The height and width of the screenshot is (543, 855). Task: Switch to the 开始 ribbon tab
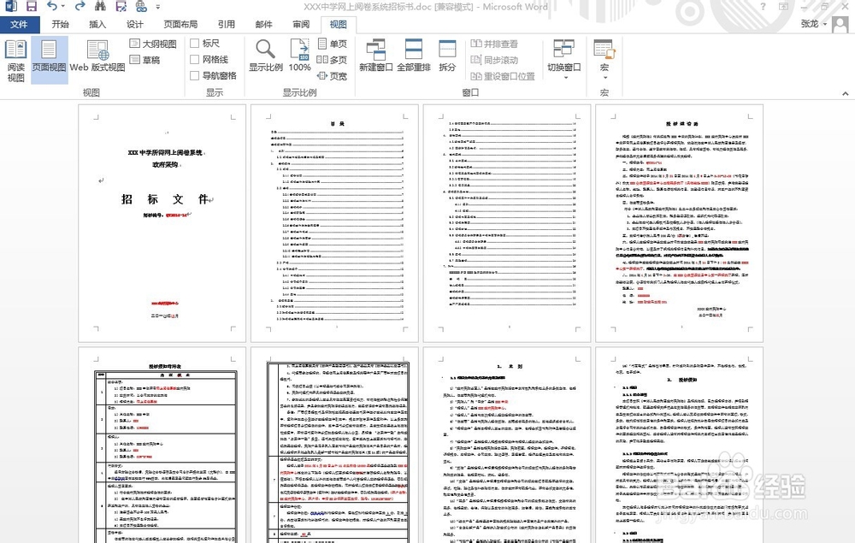(60, 25)
